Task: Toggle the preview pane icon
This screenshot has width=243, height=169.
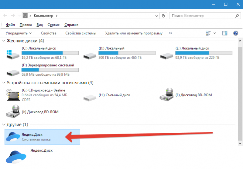Action: (225, 33)
